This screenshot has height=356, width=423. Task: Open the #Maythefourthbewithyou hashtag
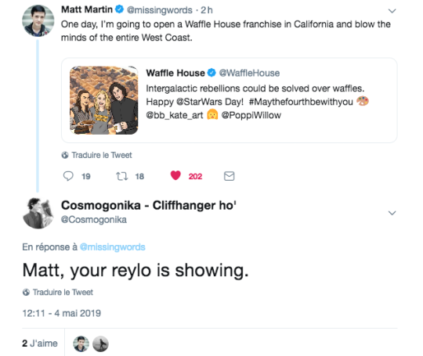pyautogui.click(x=301, y=102)
